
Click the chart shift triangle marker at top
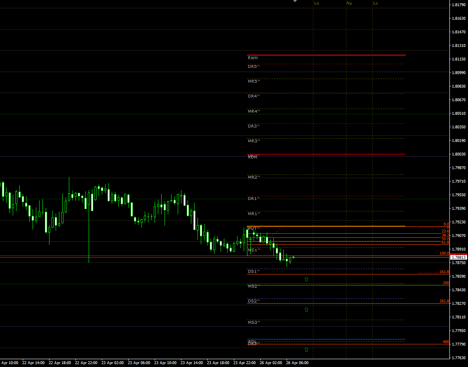pyautogui.click(x=295, y=1)
